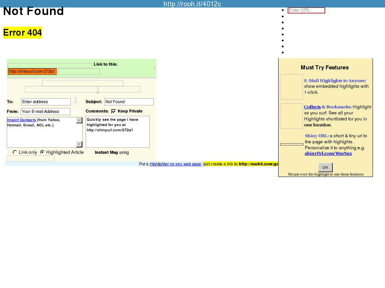This screenshot has width=385, height=288.
Task: Click the From e-mail address field
Action: 45,112
